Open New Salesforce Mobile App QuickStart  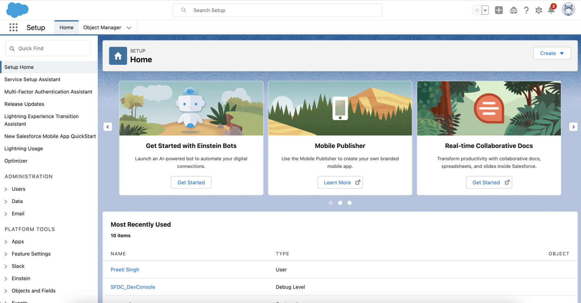click(50, 136)
